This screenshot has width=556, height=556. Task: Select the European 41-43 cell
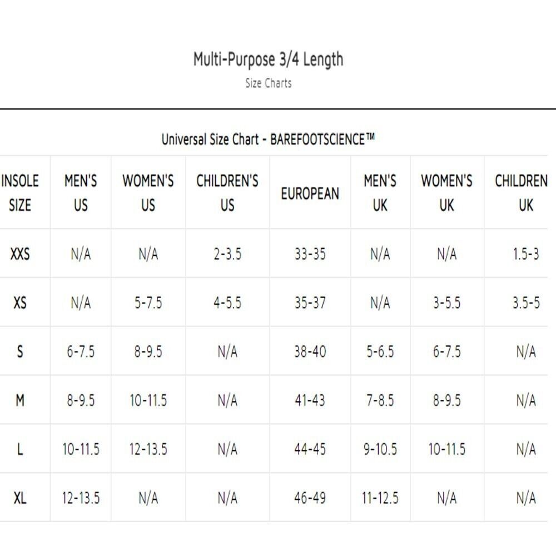(x=310, y=400)
